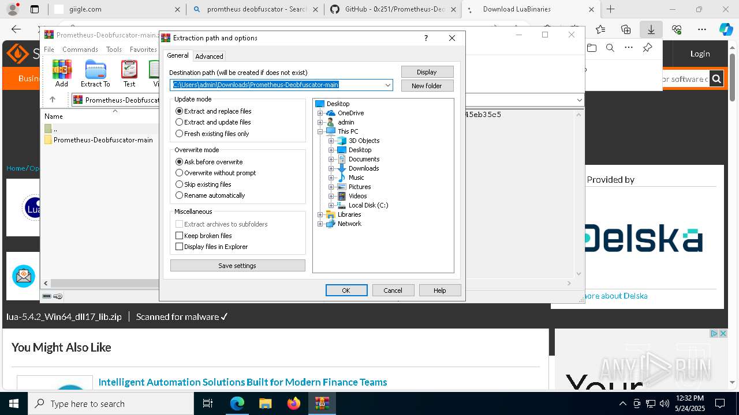Select Ask before overwrite option
The height and width of the screenshot is (415, 739).
[x=209, y=162]
